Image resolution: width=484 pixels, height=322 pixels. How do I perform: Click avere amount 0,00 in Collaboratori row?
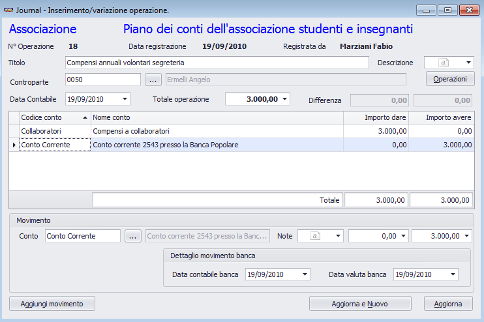(442, 131)
